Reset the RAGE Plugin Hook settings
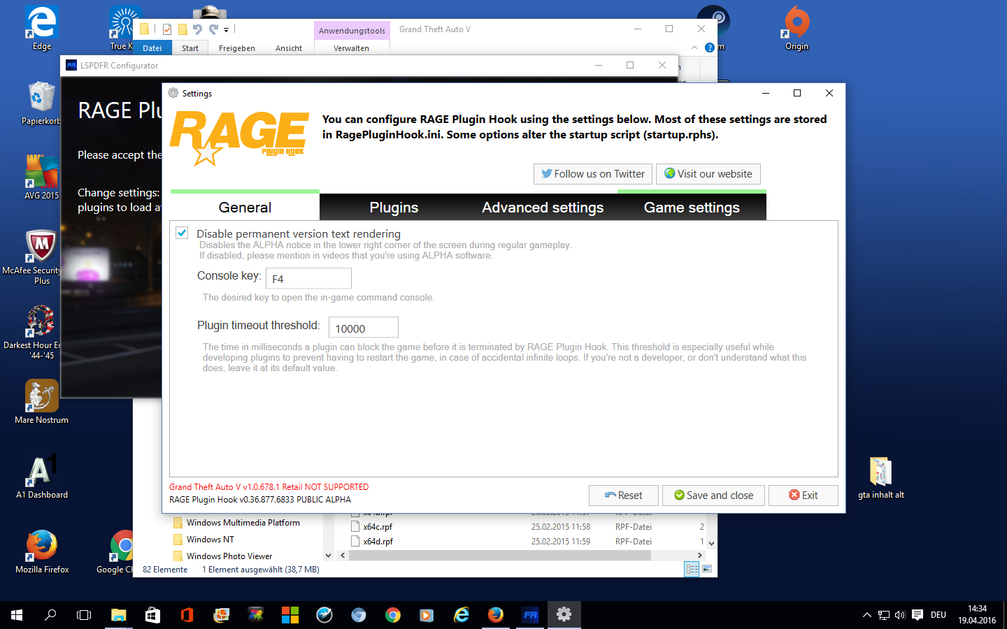The height and width of the screenshot is (629, 1007). [x=624, y=496]
